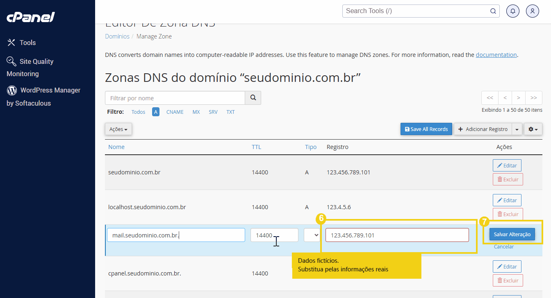551x298 pixels.
Task: Edit the cpanel.seudominio.com.br. record
Action: pos(507,266)
